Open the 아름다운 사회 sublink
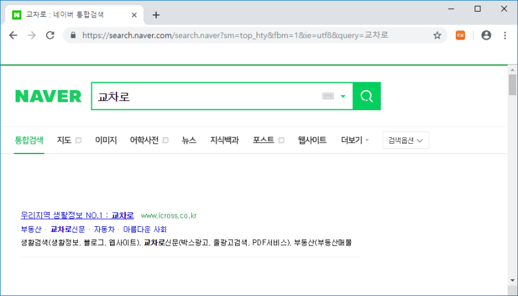 144,229
